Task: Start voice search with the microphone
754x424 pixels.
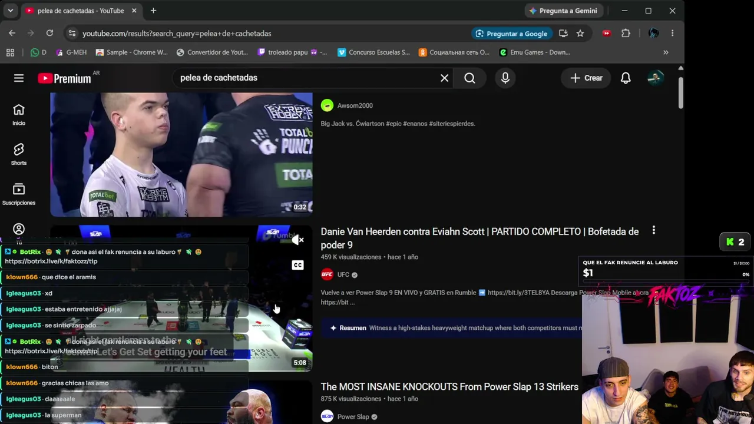Action: [x=505, y=78]
